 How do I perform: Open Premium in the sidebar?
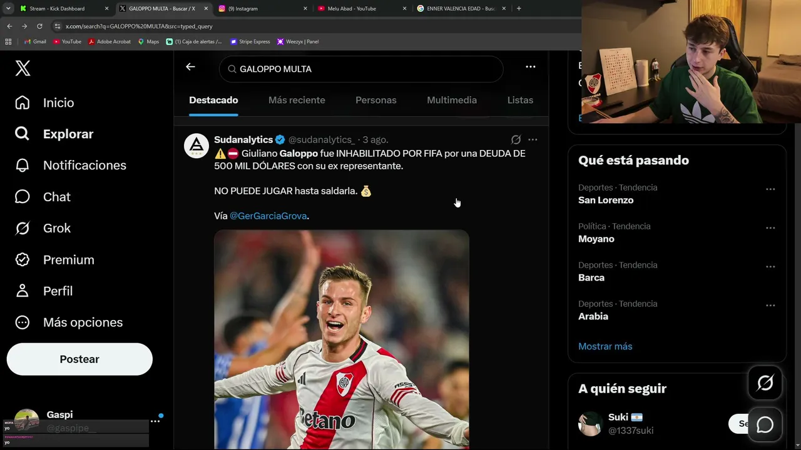(x=54, y=259)
